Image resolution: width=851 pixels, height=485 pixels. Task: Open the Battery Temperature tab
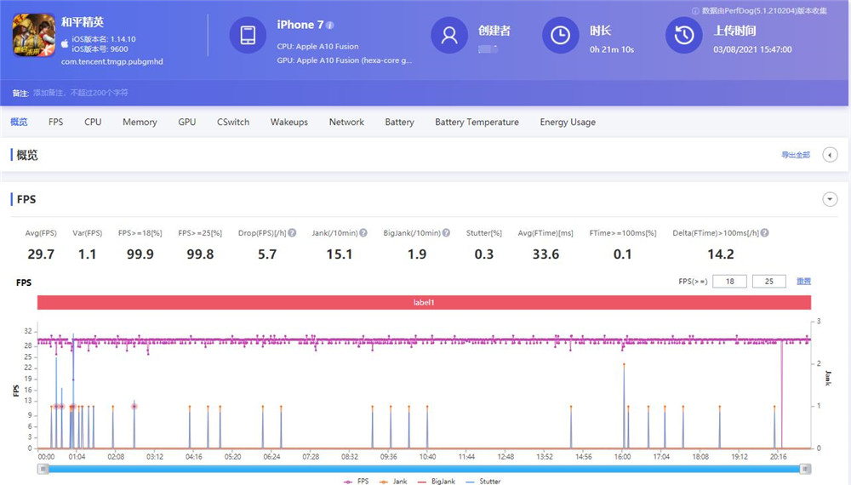(x=477, y=123)
